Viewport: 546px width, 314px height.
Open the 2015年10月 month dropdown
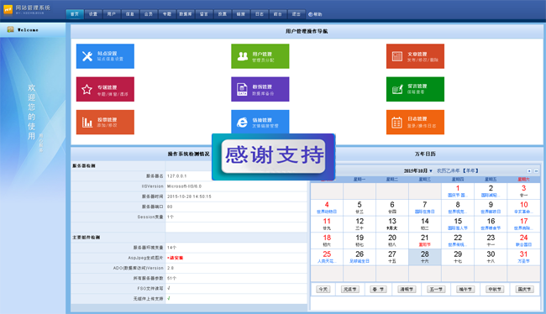coord(417,171)
